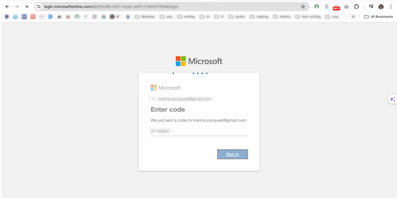397x198 pixels.
Task: Open the purple sparkle side assistant
Action: (x=393, y=99)
